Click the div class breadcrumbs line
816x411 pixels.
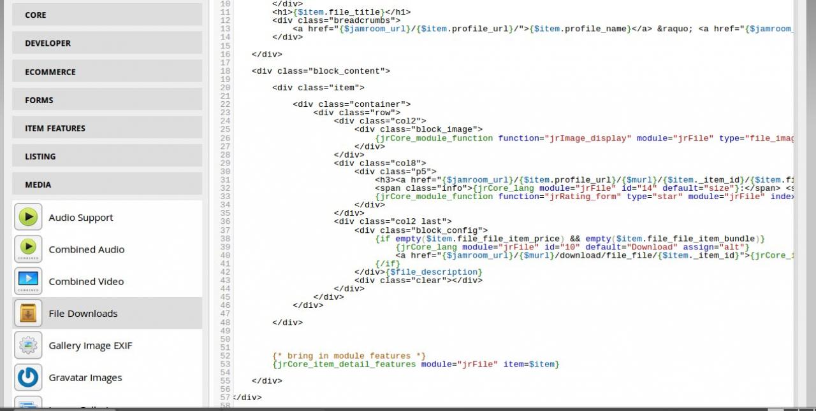[x=336, y=20]
